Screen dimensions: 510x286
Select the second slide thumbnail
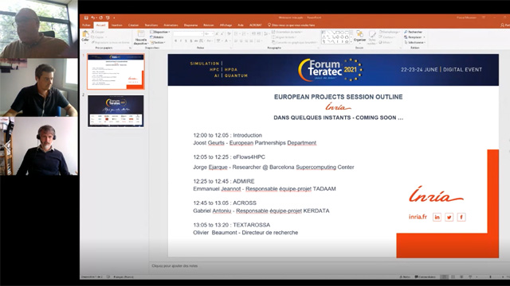[116, 111]
